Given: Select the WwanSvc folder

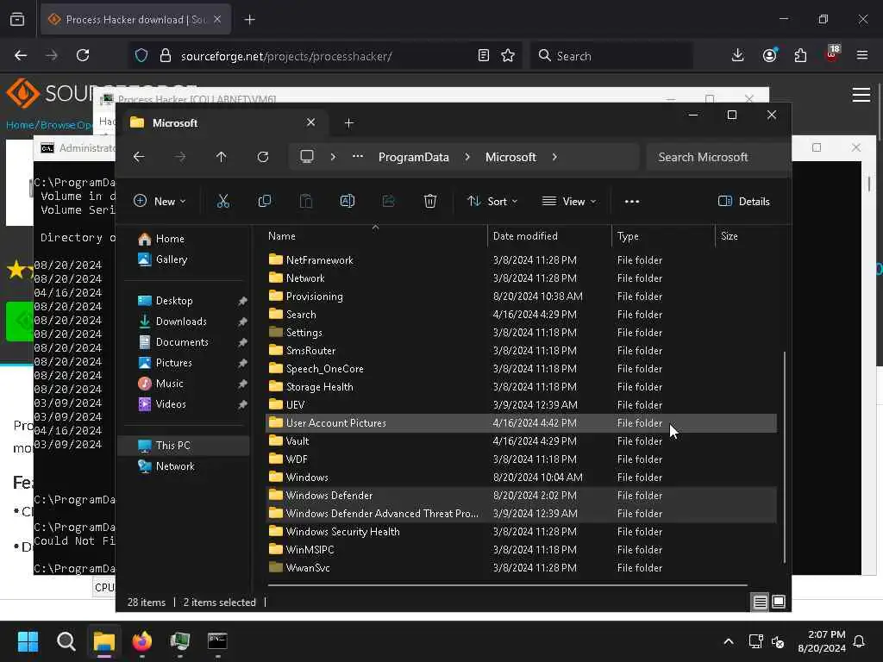Looking at the screenshot, I should point(521,567).
